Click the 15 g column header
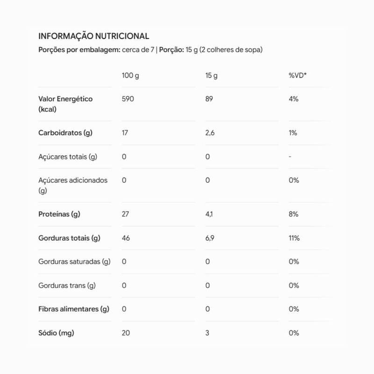Screen dimensions: 374x374 point(211,76)
